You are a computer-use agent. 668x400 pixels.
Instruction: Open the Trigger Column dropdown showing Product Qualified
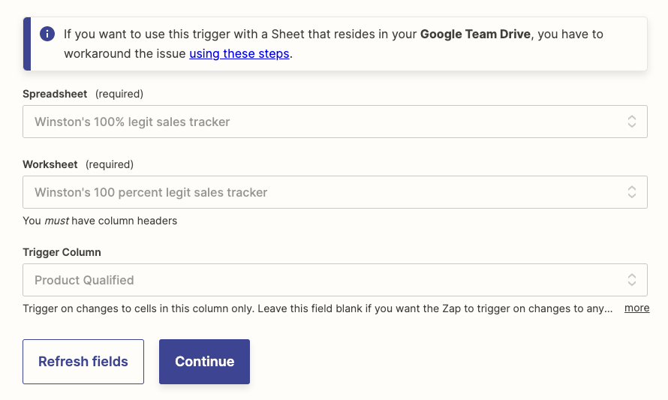coord(323,280)
